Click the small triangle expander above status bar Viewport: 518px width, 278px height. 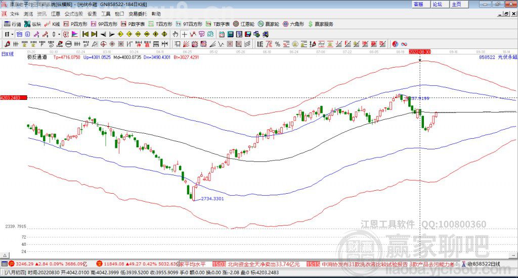(x=5, y=255)
